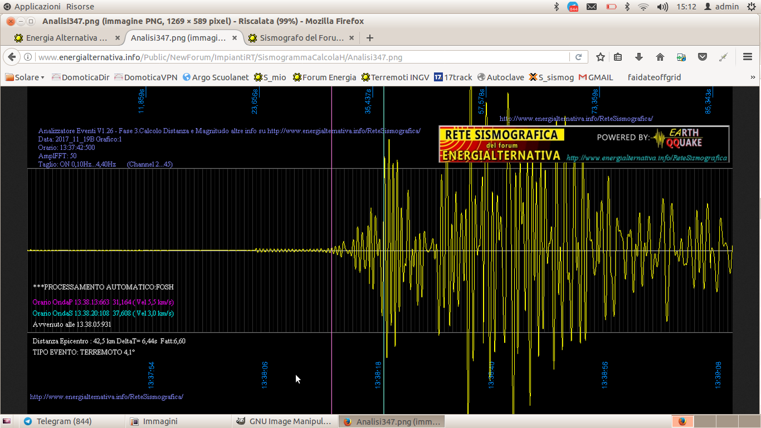The width and height of the screenshot is (761, 428).
Task: Click the 'Taglio: ON 0,10Hz...4,40Hz' text
Action: point(77,164)
